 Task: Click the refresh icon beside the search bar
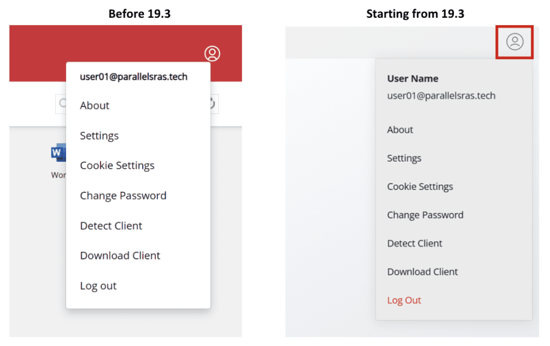click(x=213, y=104)
